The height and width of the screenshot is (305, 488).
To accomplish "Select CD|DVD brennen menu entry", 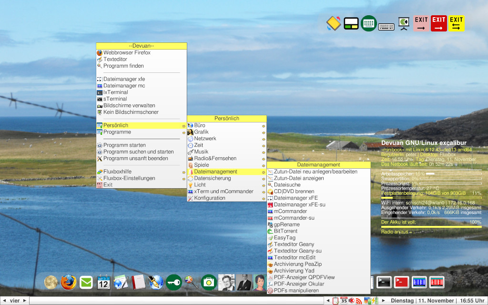I will pos(294,192).
